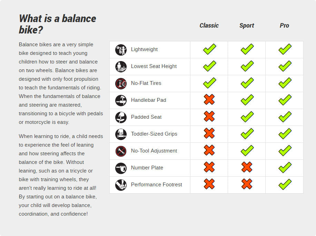Click Sport's checkmark for No-Tool Adjustment
This screenshot has width=316, height=236.
(247, 151)
